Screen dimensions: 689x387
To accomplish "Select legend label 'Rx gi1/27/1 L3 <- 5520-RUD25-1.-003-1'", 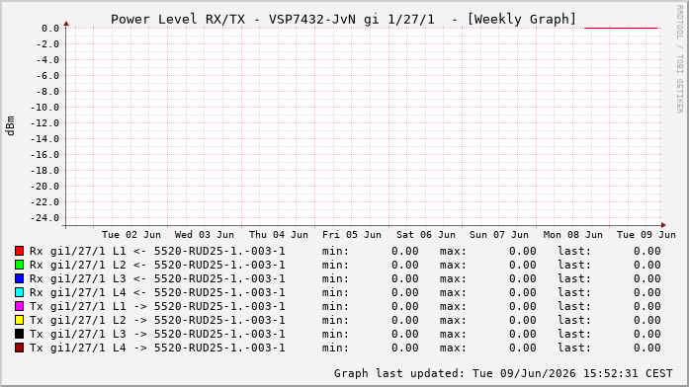I will (x=157, y=279).
